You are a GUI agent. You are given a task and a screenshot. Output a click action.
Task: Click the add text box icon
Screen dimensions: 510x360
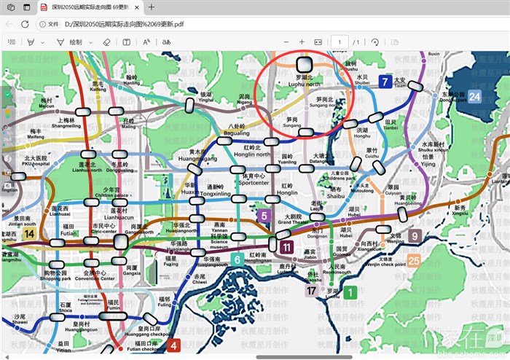pos(127,42)
